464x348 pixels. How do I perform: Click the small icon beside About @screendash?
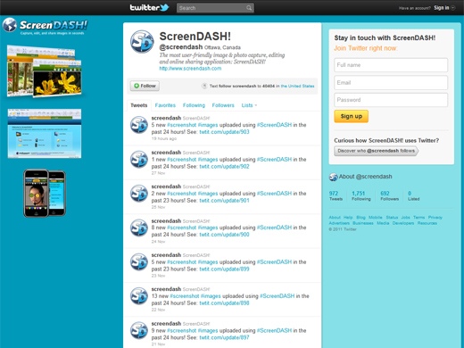click(333, 177)
